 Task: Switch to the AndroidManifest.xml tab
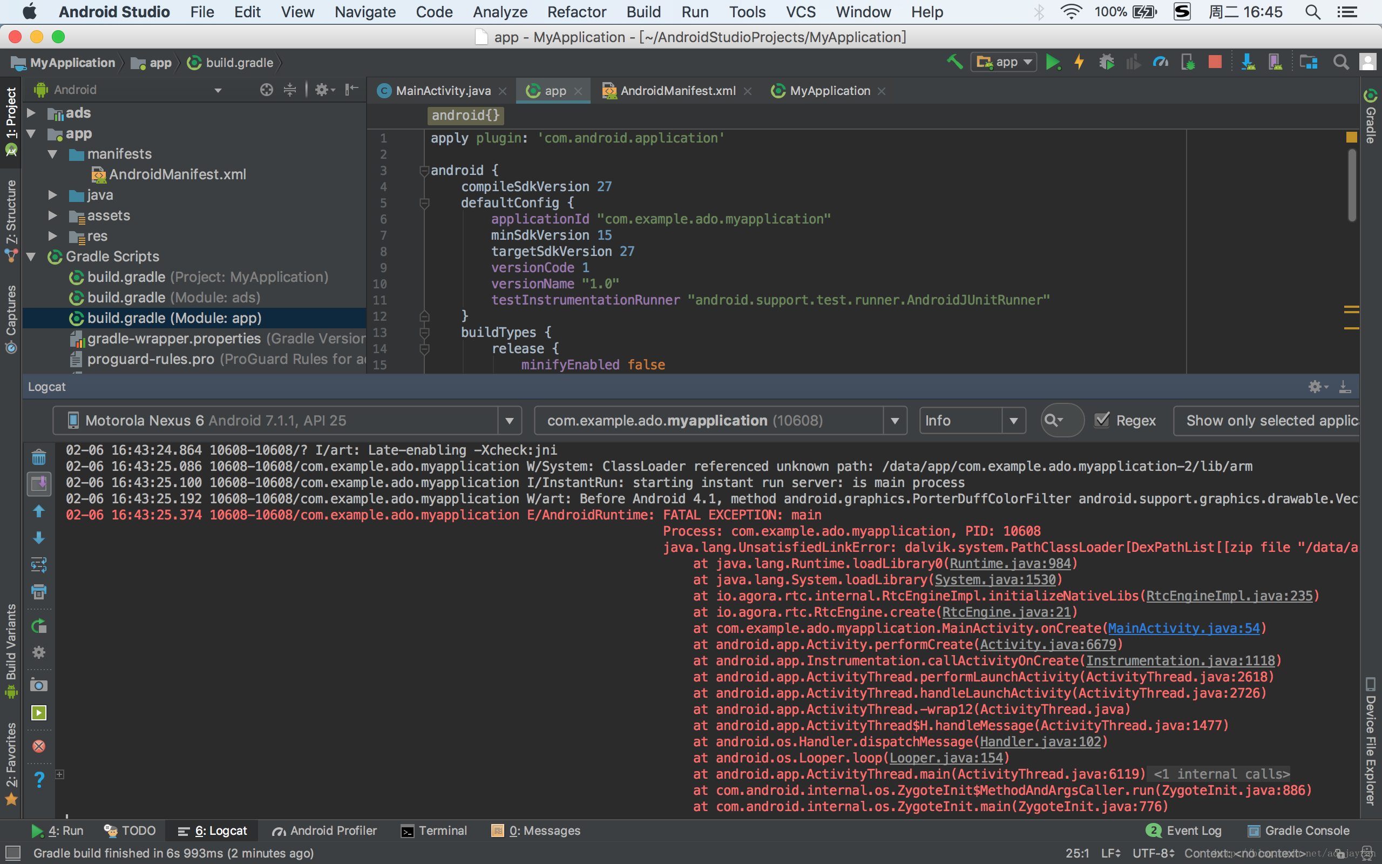[678, 91]
